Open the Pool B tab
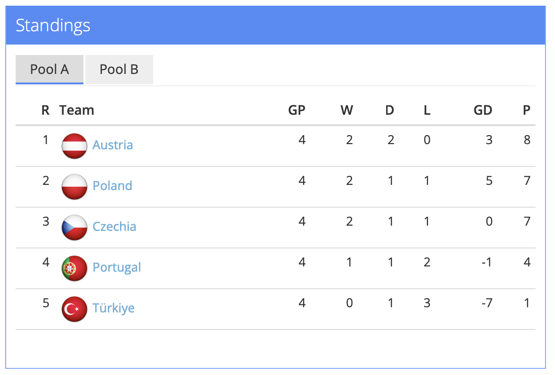Viewport: 555px width, 375px height. tap(119, 70)
